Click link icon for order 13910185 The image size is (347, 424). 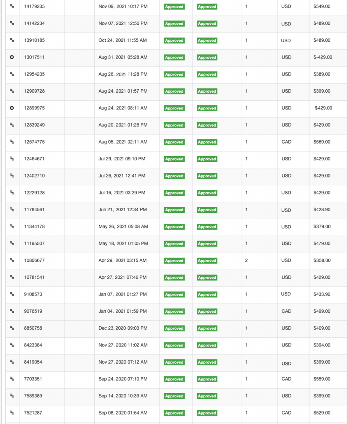click(x=12, y=40)
